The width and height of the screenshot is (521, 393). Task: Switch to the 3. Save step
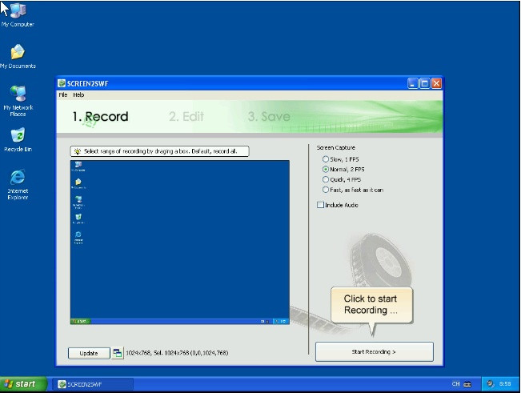point(269,117)
